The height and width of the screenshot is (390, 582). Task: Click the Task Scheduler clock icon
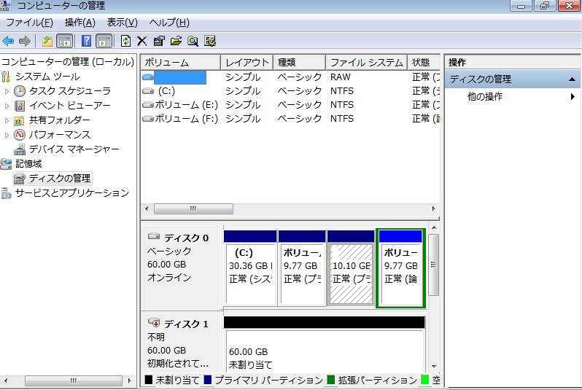click(x=19, y=91)
